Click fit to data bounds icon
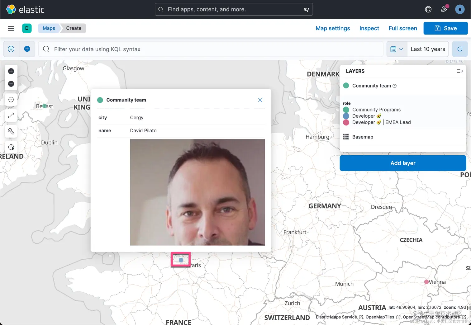 click(x=11, y=100)
